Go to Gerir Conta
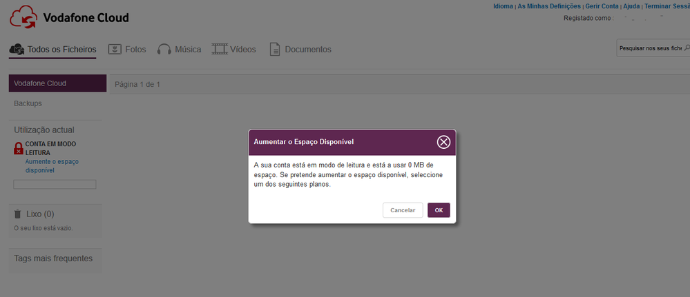The height and width of the screenshot is (297, 690). pos(602,6)
